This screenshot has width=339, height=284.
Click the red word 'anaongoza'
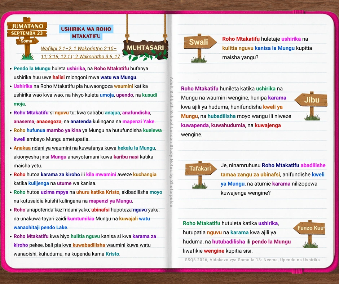coord(49,122)
